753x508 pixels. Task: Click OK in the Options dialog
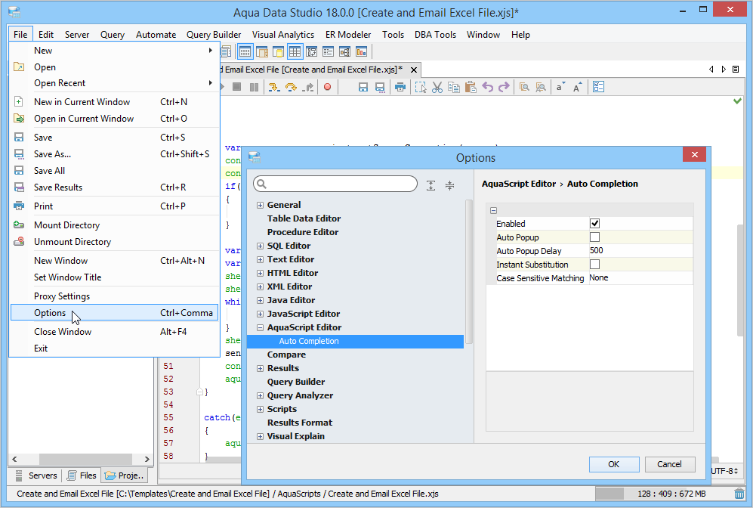[x=614, y=464]
